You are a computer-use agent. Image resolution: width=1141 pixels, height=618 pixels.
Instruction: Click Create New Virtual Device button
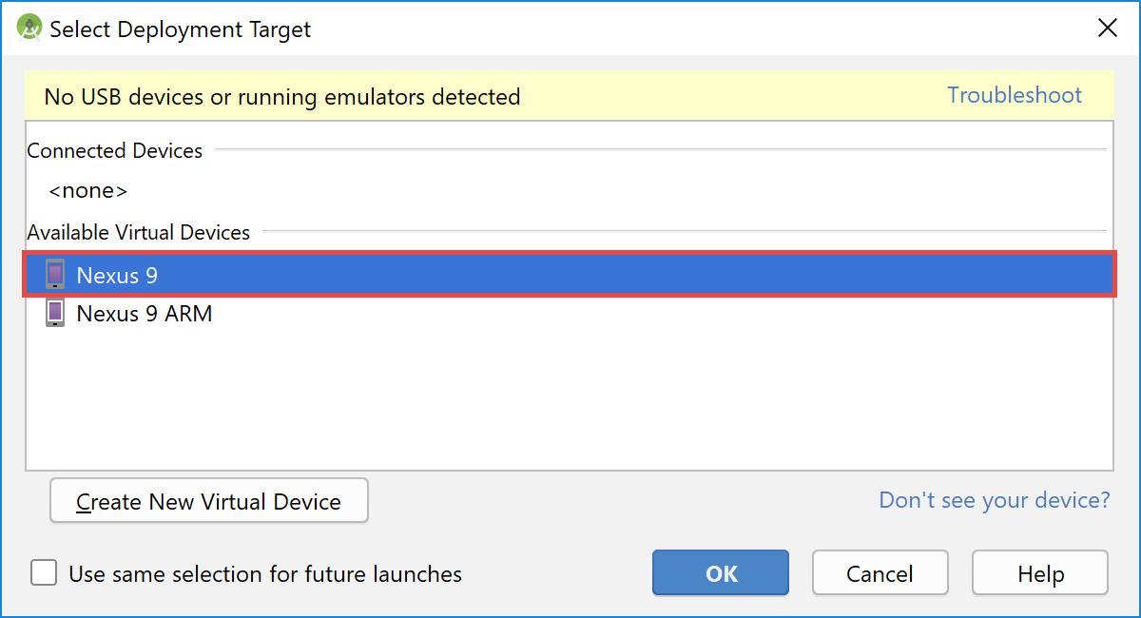click(209, 501)
